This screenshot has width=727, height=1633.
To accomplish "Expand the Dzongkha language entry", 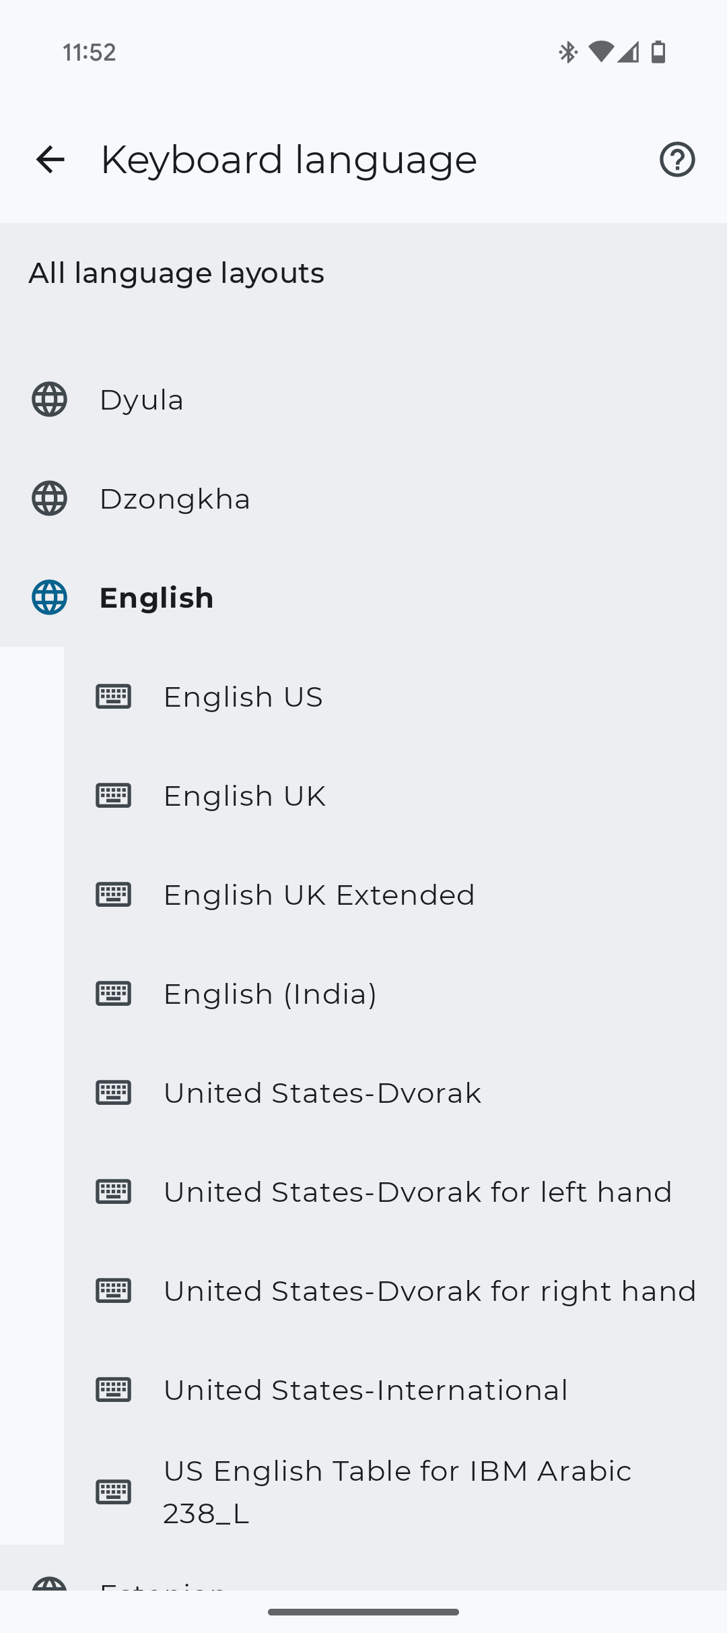I will pyautogui.click(x=174, y=499).
